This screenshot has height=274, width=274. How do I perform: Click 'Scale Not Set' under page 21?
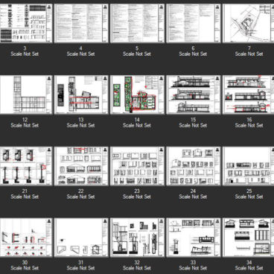pyautogui.click(x=25, y=197)
